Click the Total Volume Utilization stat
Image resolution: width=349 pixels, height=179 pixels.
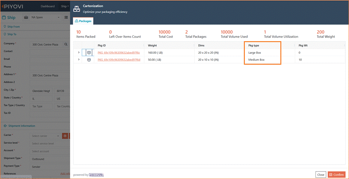[x=281, y=34]
